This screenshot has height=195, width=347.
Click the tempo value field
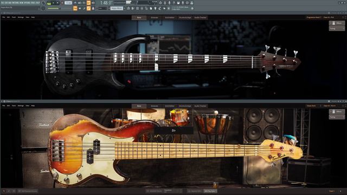(x=68, y=3)
